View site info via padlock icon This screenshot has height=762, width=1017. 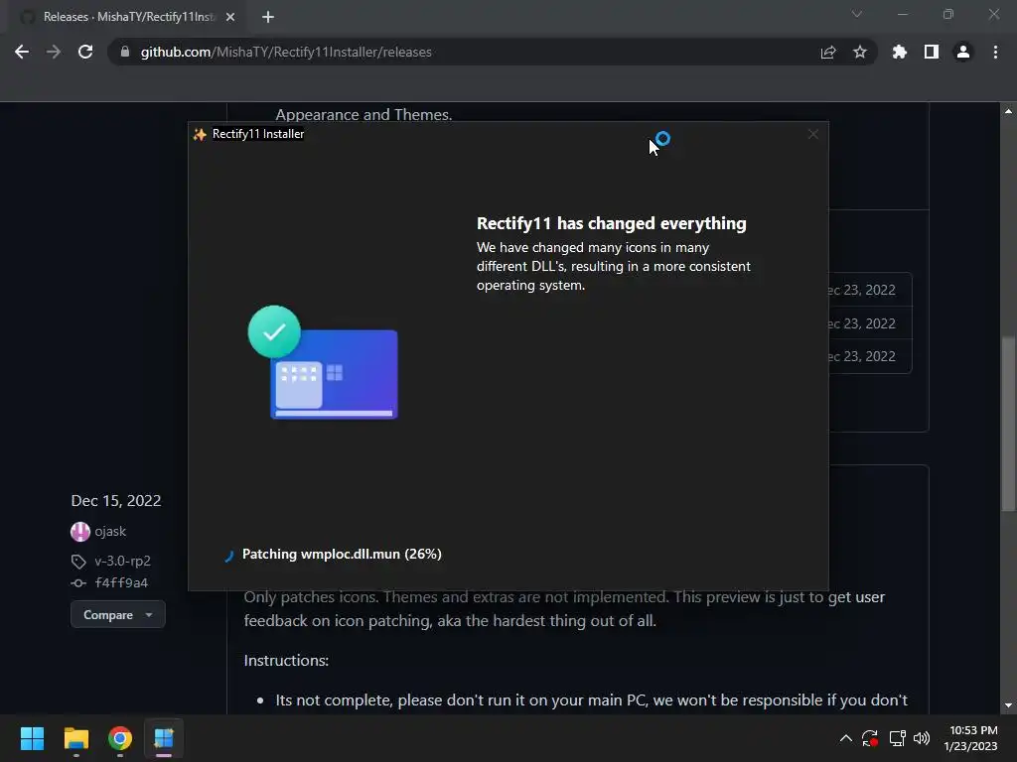[x=124, y=52]
